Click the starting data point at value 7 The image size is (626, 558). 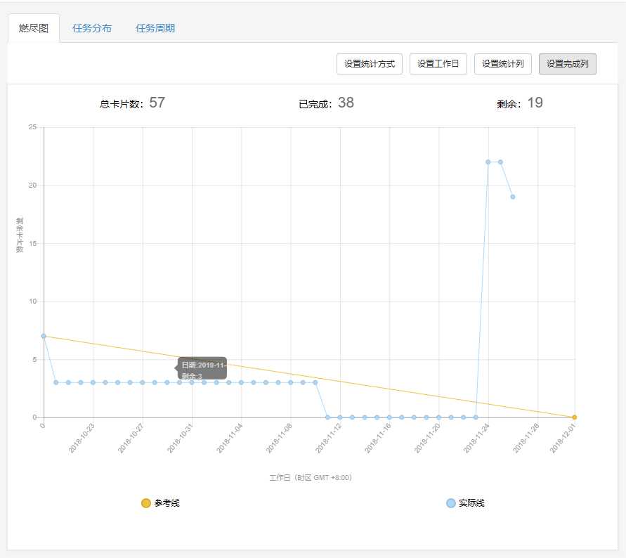44,336
